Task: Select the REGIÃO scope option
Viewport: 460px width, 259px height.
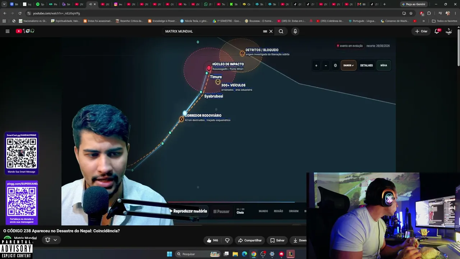Action: [x=279, y=211]
